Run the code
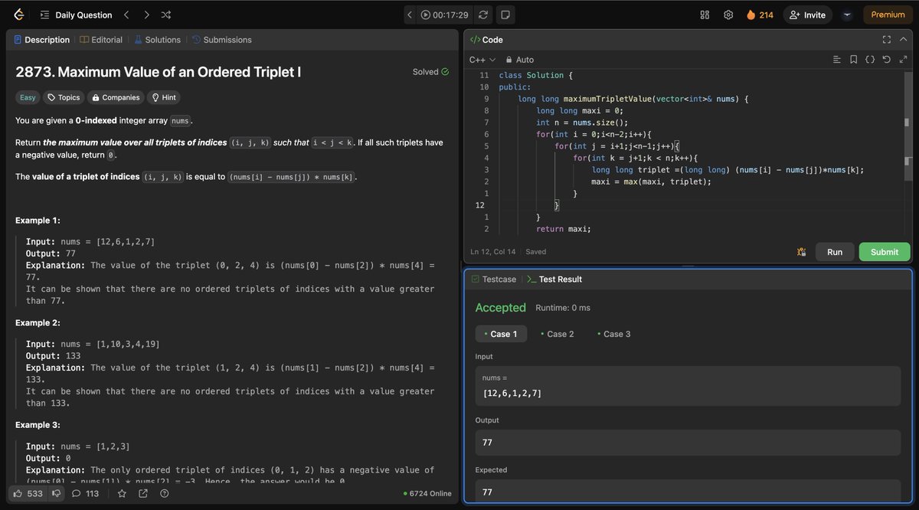919x510 pixels. coord(835,252)
